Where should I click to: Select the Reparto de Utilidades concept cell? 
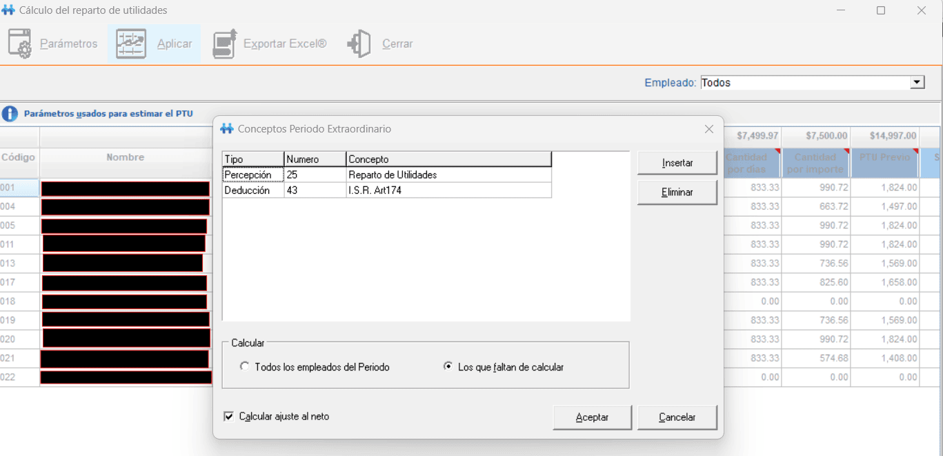pyautogui.click(x=448, y=175)
